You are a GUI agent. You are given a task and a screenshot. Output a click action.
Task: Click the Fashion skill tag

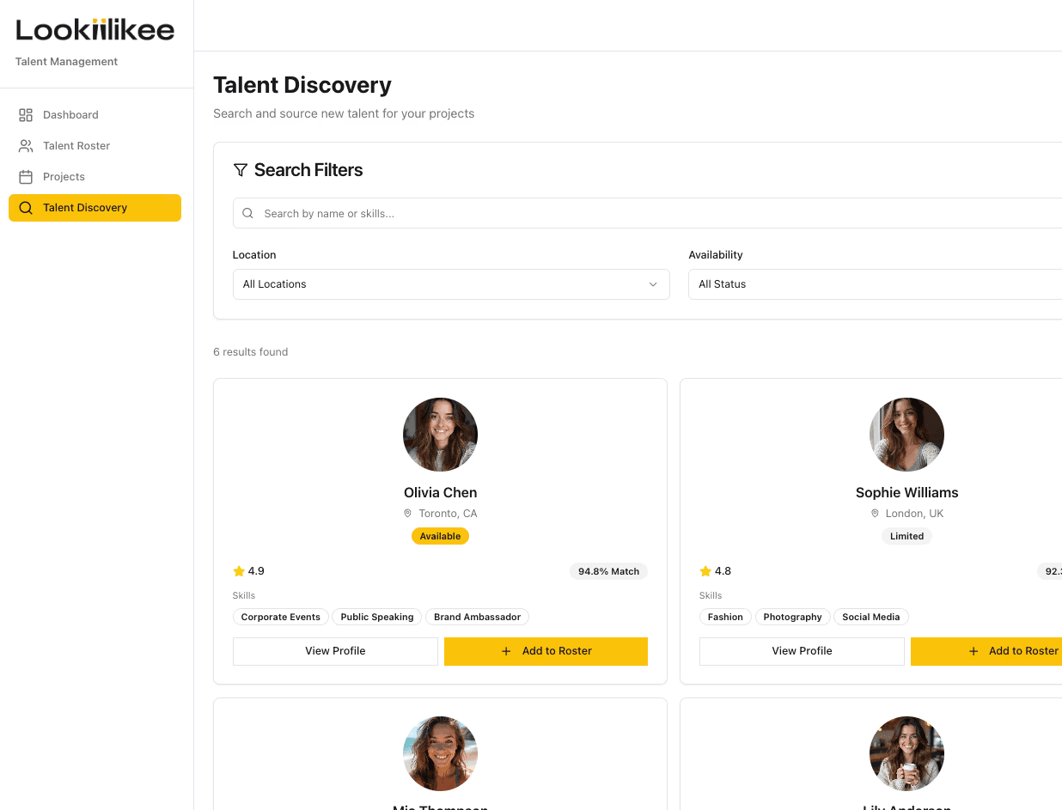pos(725,617)
